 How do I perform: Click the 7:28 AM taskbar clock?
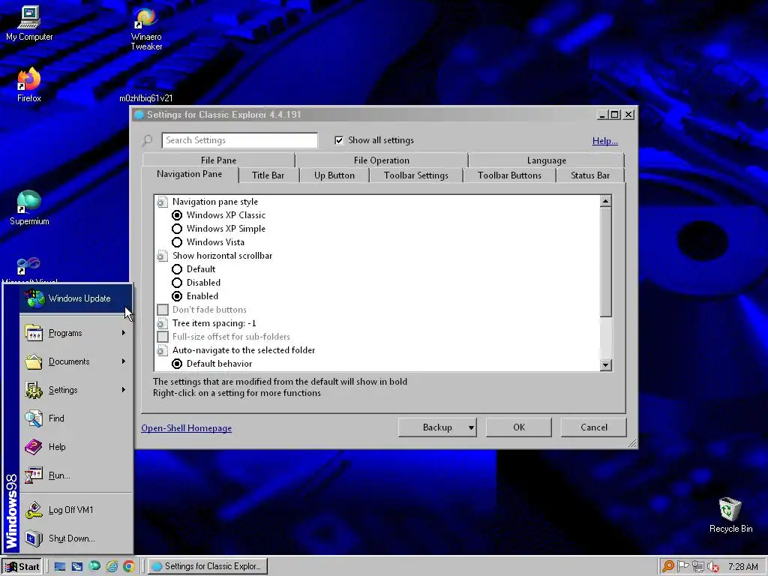pos(742,567)
